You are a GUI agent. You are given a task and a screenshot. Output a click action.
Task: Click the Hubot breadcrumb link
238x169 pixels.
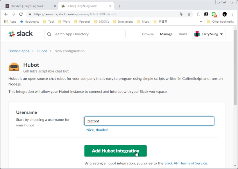tap(42, 51)
